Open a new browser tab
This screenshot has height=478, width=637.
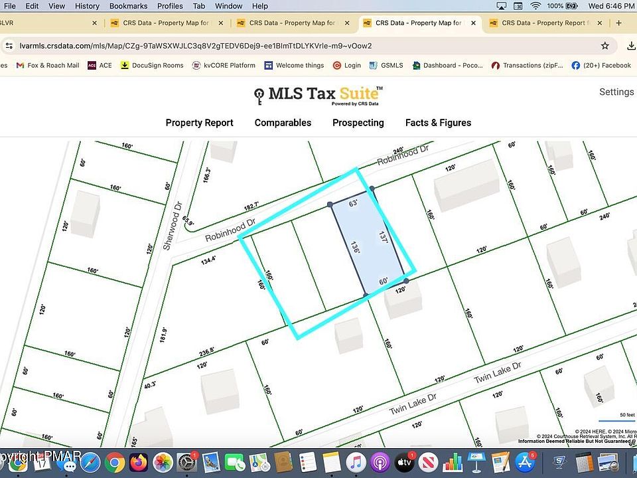coord(618,23)
